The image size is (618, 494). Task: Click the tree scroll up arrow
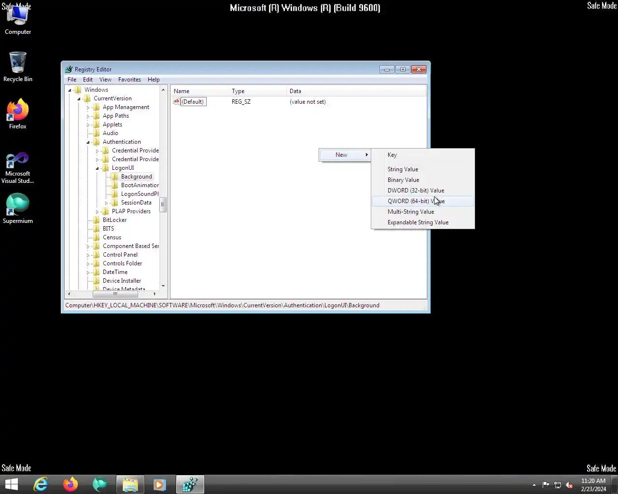click(x=163, y=90)
